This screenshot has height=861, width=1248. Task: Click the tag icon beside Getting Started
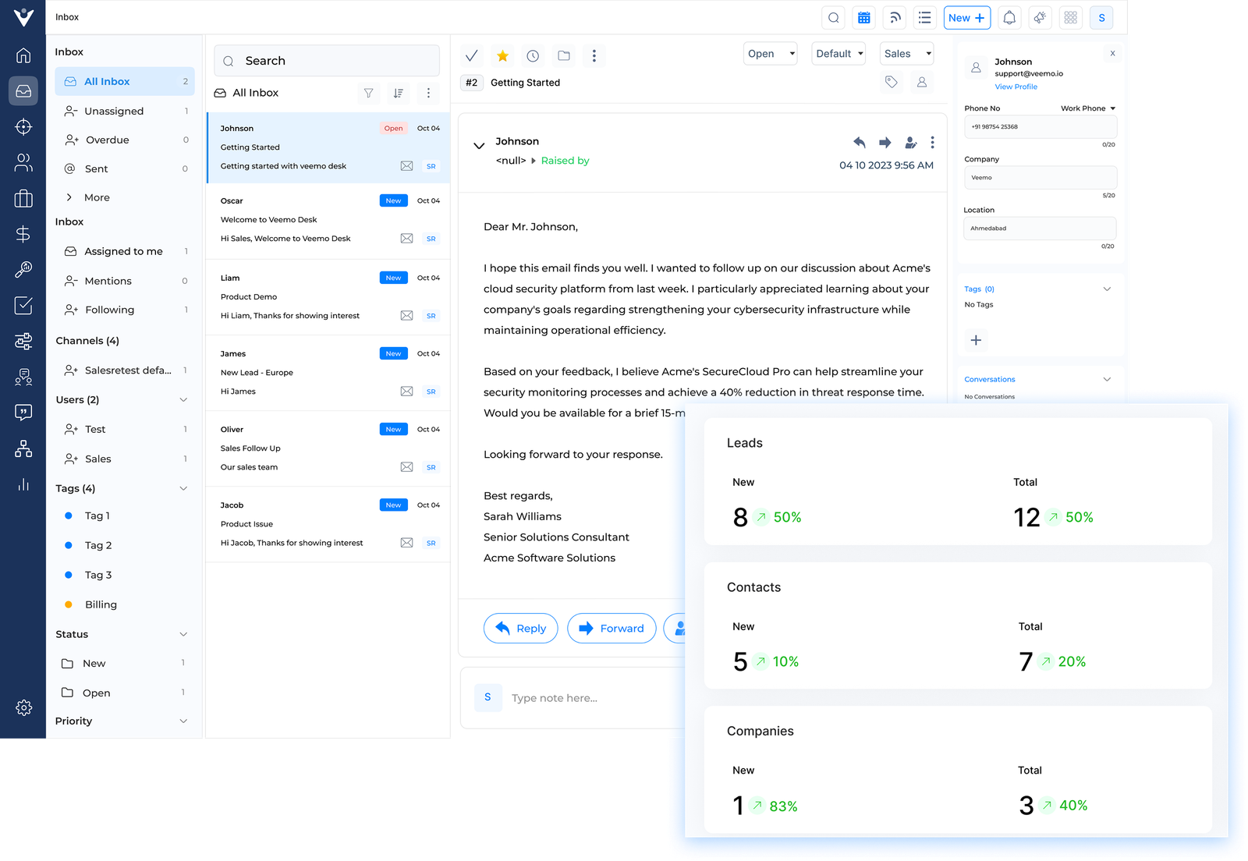[892, 82]
